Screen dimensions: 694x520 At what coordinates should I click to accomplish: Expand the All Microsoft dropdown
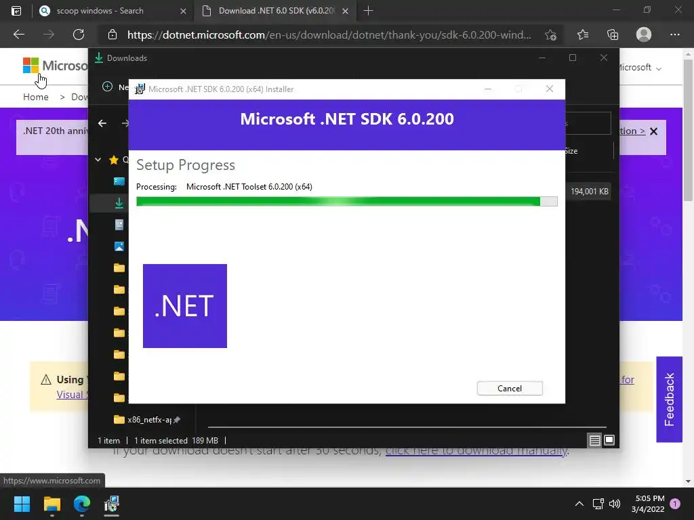pos(640,68)
